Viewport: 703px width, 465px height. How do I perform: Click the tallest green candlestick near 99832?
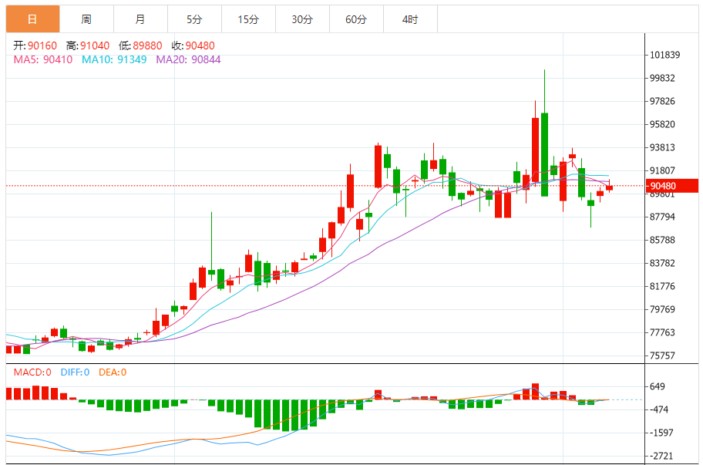tap(544, 154)
